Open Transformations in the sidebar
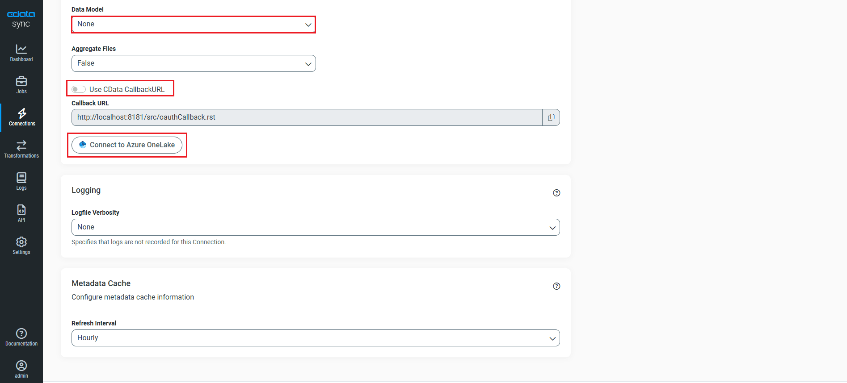Viewport: 847px width, 383px height. click(21, 149)
